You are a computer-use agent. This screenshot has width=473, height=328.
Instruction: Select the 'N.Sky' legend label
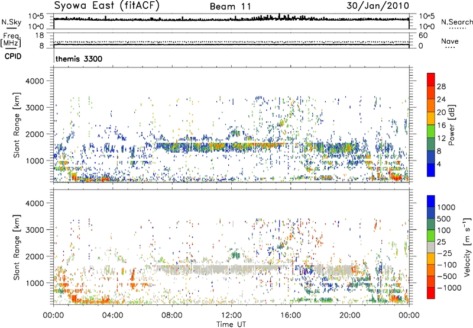click(11, 22)
